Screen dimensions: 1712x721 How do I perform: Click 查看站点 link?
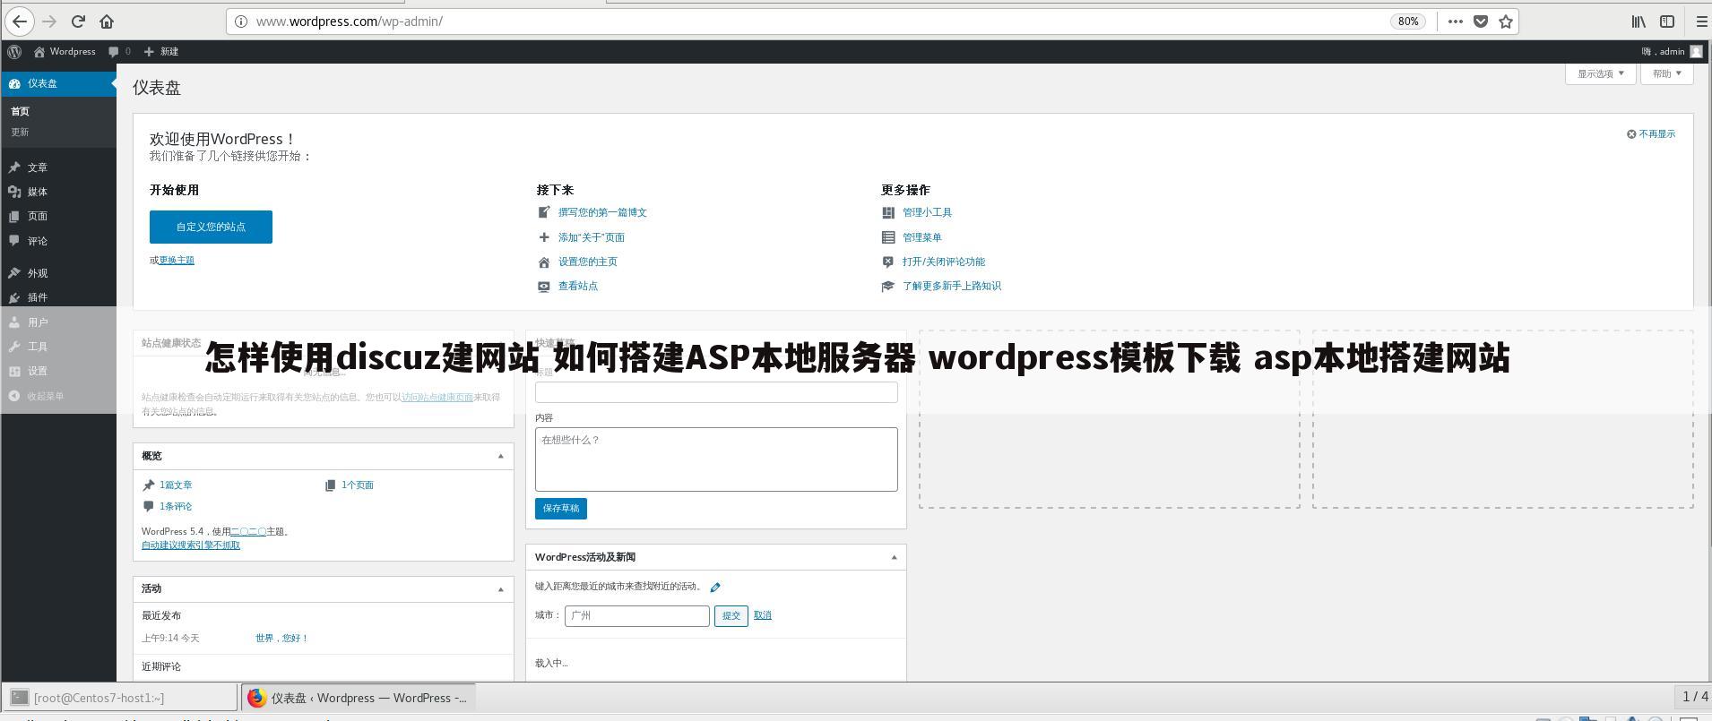pyautogui.click(x=578, y=286)
